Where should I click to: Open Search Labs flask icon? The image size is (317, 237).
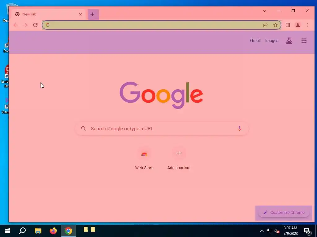[289, 41]
